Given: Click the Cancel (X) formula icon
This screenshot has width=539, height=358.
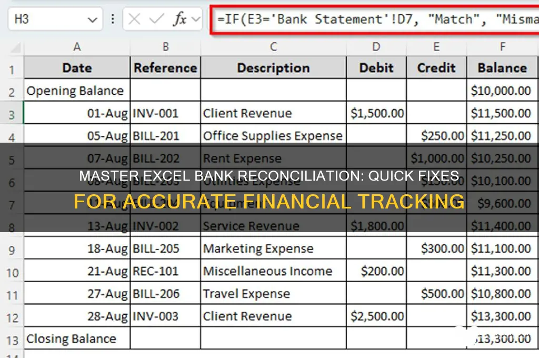Looking at the screenshot, I should (134, 19).
